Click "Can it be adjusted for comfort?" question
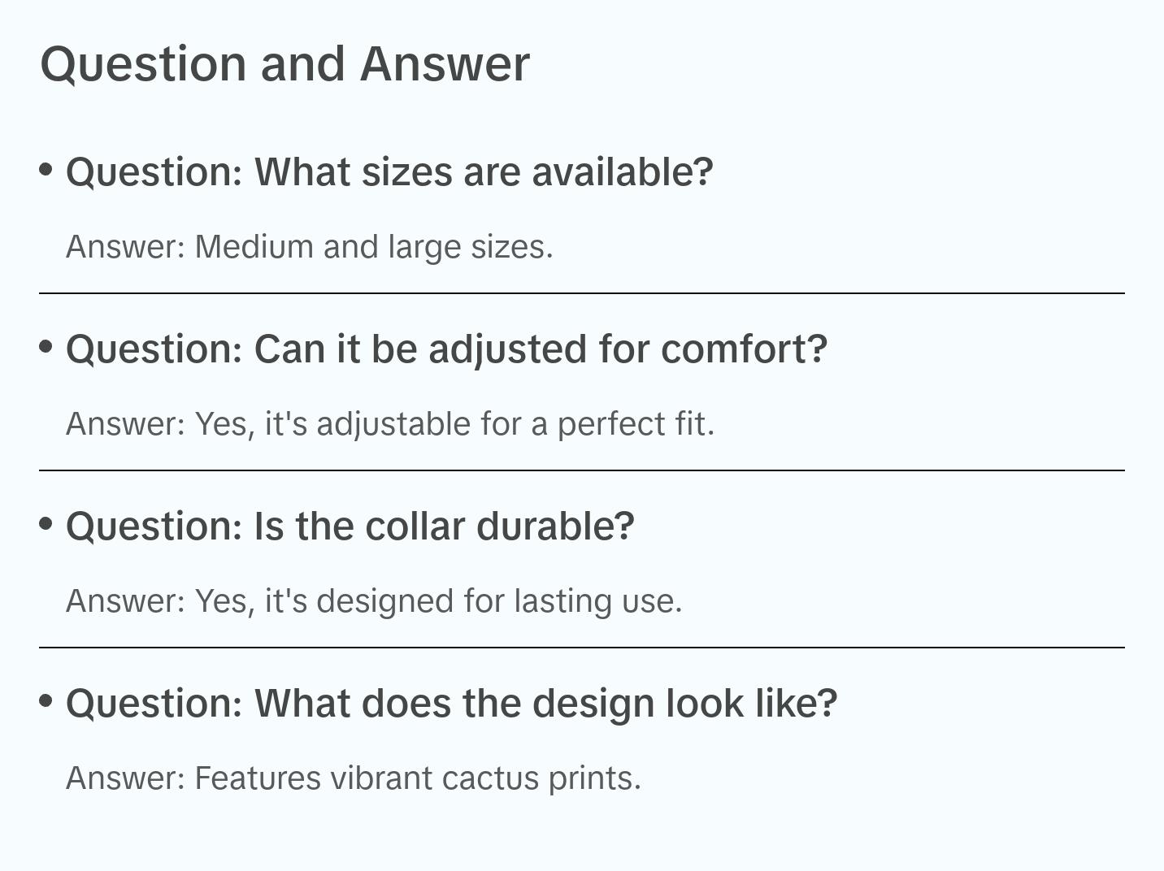Image resolution: width=1164 pixels, height=871 pixels. tap(446, 349)
